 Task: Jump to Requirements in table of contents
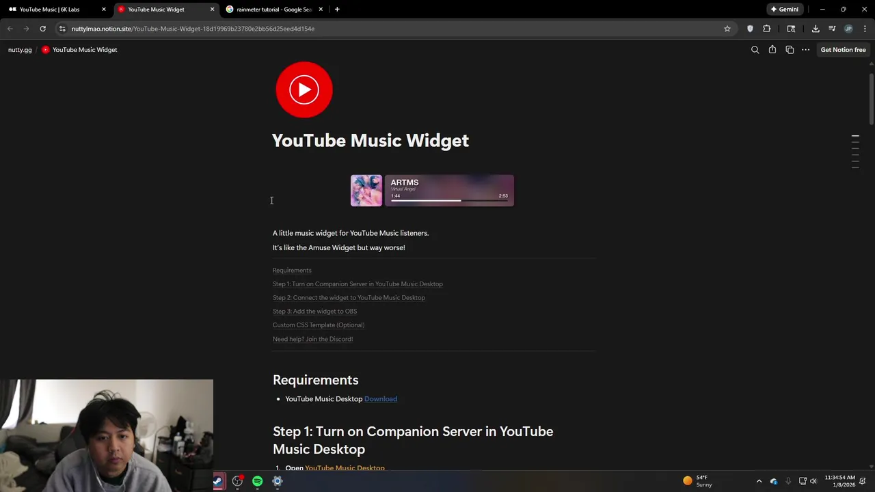(x=292, y=270)
